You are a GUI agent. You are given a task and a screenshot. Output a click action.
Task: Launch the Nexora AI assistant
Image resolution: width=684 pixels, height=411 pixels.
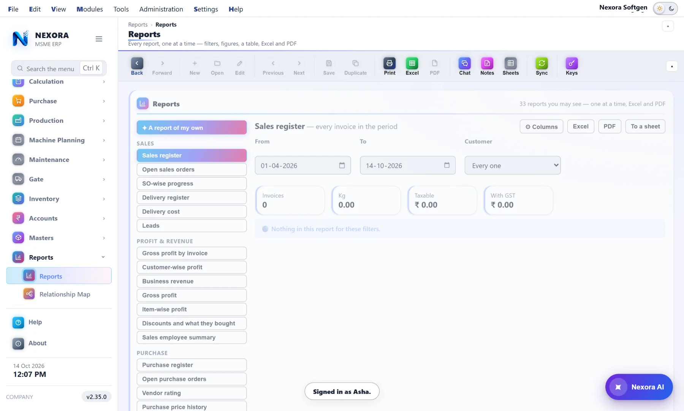click(639, 387)
